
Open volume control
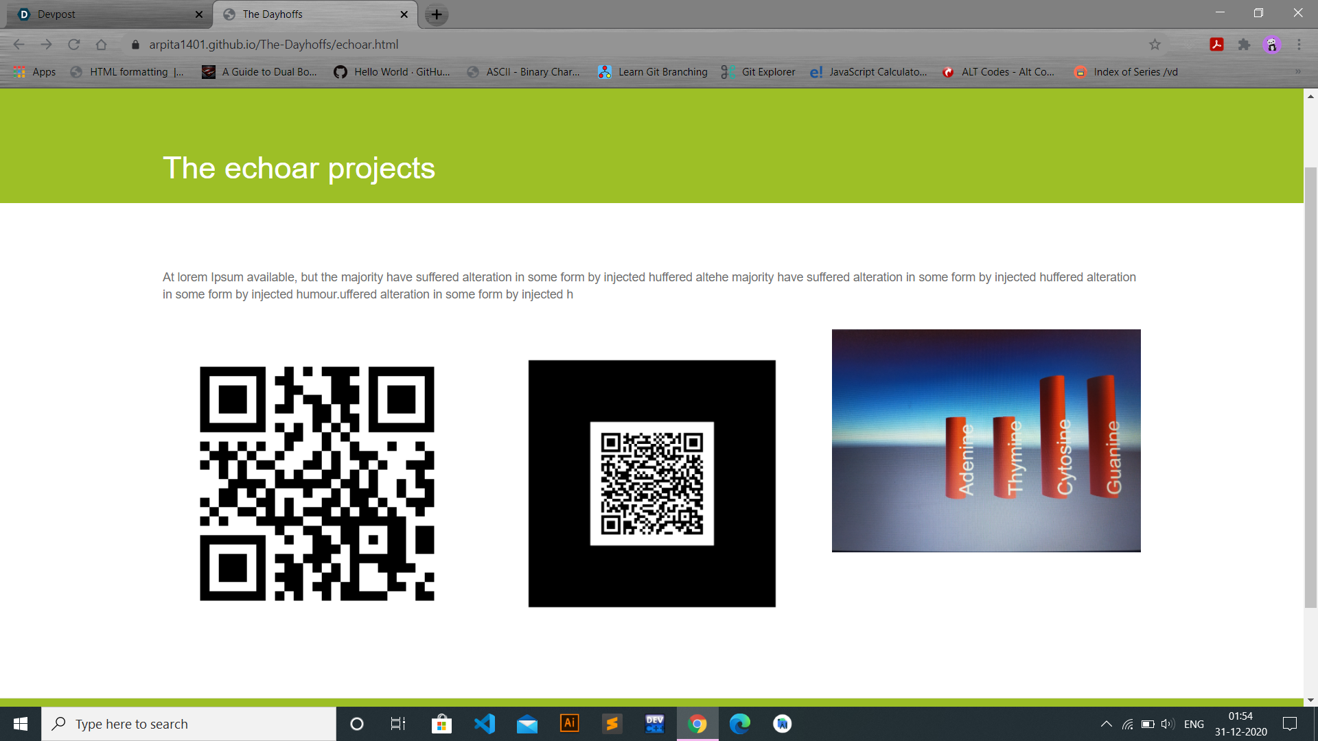[x=1168, y=724]
